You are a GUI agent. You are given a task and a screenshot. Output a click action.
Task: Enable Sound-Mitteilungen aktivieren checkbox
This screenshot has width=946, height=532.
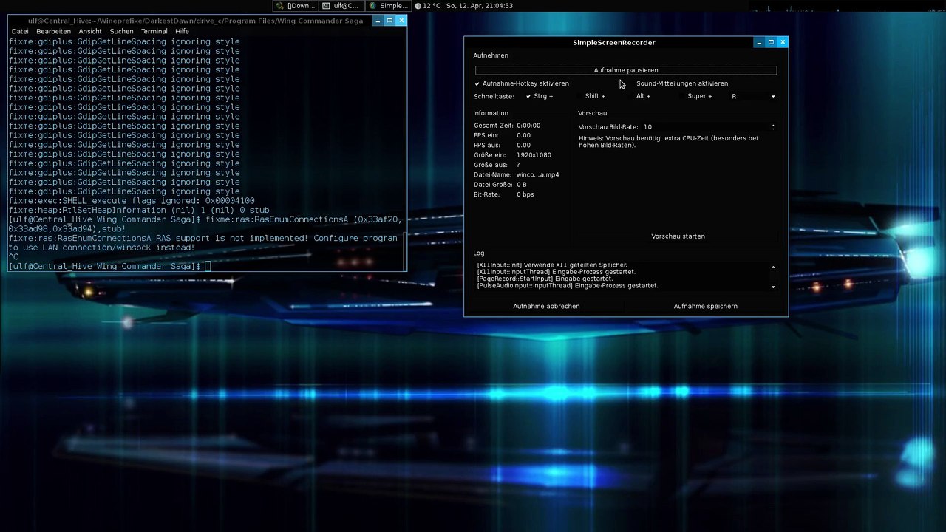point(677,83)
